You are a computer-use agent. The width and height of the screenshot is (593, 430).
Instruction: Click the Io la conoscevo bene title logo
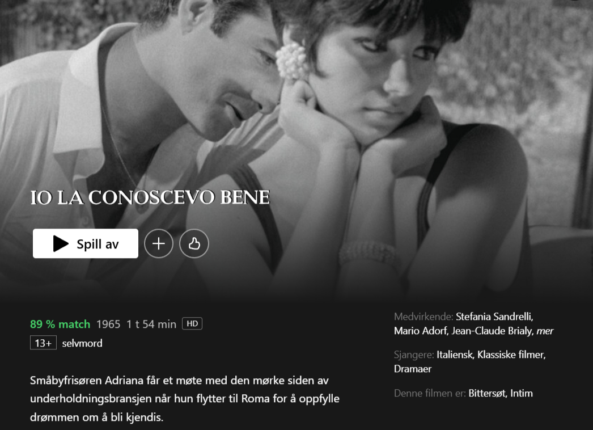[150, 197]
